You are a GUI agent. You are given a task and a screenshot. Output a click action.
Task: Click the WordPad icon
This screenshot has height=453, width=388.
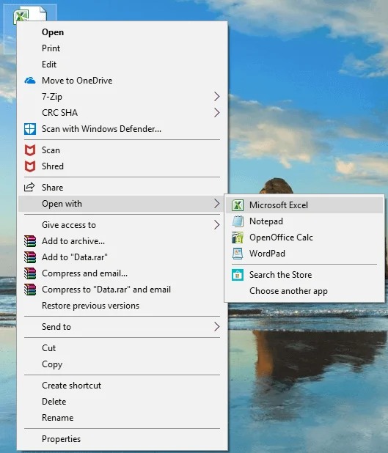[x=238, y=254]
